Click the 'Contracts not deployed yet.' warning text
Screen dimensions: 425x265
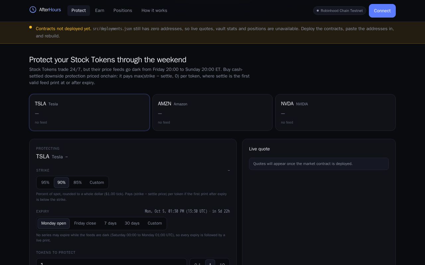pos(63,29)
